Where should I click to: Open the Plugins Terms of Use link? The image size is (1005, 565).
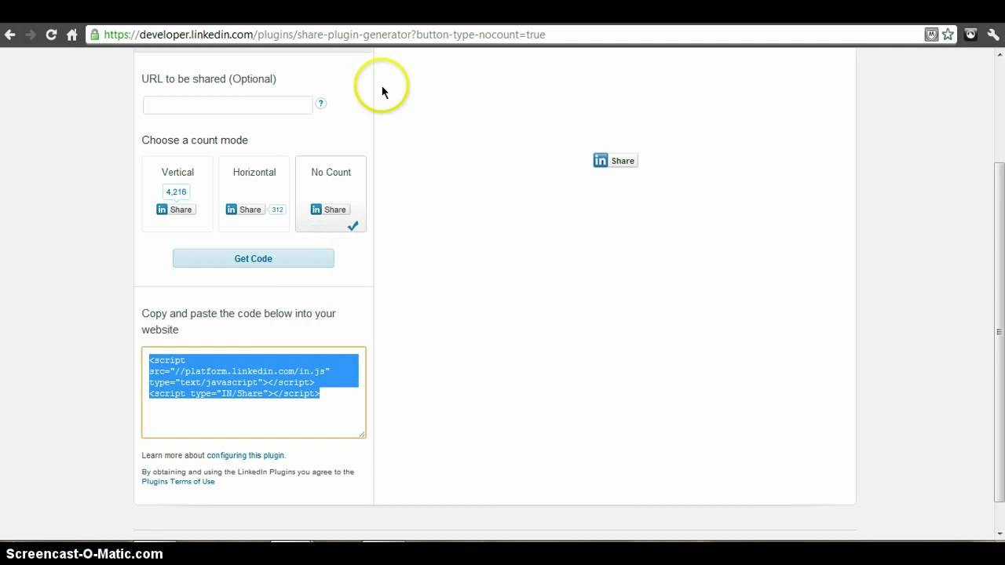[178, 481]
